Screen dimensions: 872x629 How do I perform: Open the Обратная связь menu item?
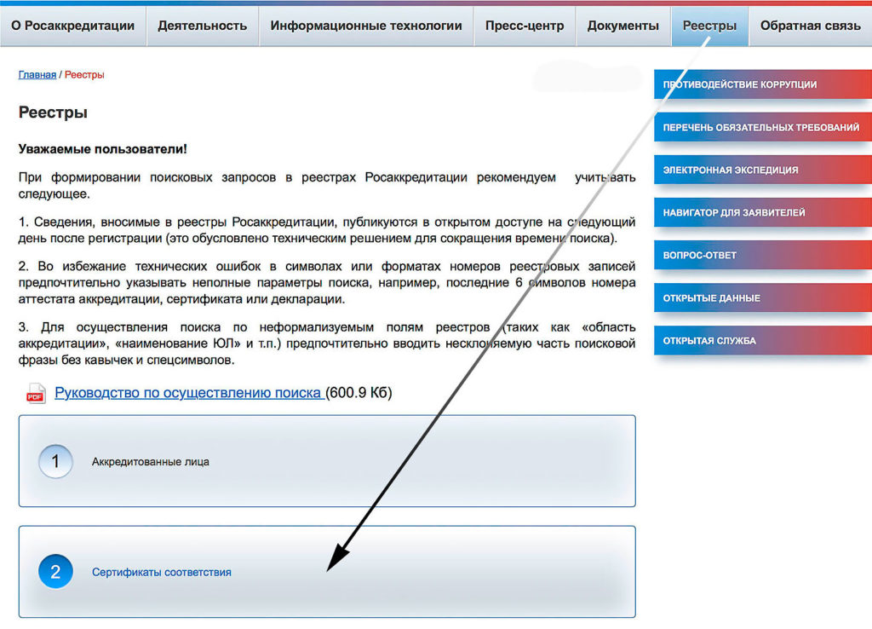click(x=811, y=26)
